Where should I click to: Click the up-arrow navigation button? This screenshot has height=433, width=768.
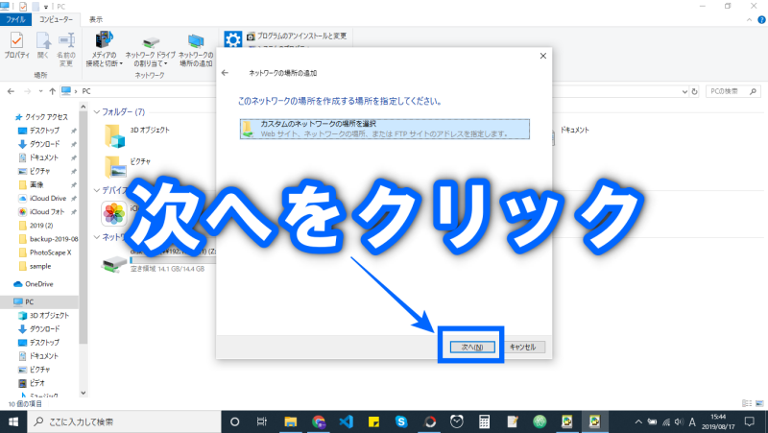(52, 91)
